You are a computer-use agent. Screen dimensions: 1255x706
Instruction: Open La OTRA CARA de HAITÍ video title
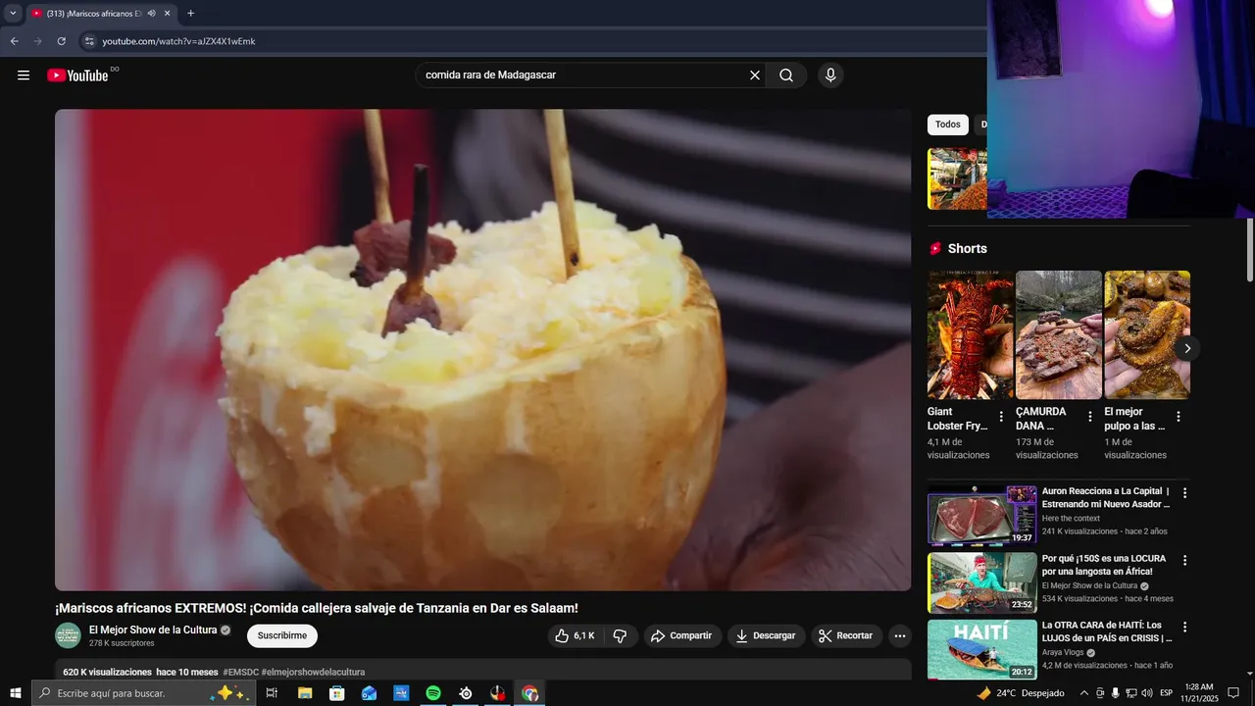(x=1107, y=631)
